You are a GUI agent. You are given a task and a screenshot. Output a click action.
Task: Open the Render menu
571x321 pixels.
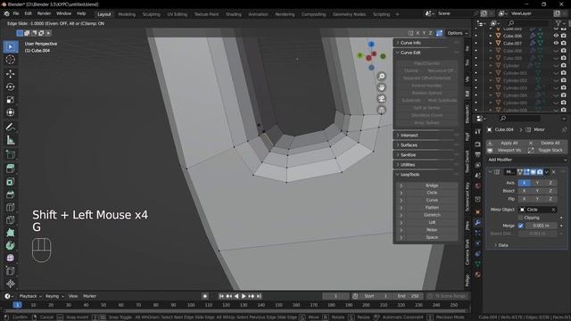click(44, 13)
